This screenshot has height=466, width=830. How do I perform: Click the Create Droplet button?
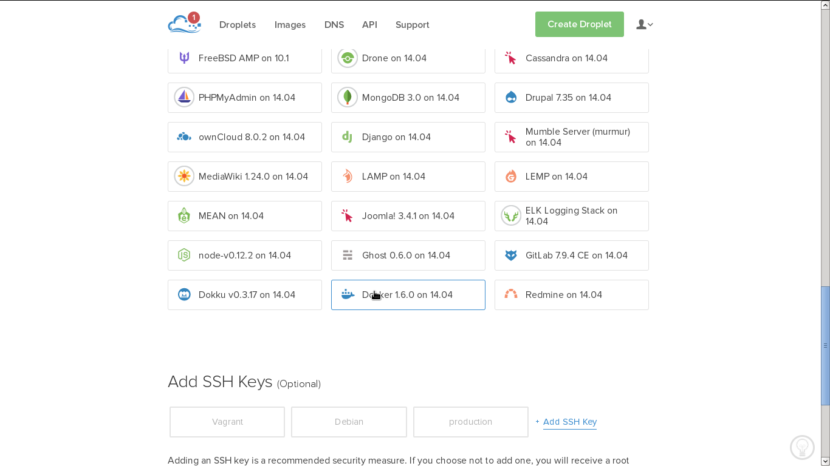point(579,24)
